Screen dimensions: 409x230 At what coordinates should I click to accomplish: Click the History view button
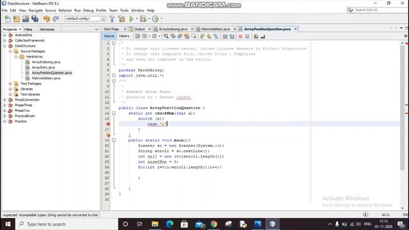point(124,36)
